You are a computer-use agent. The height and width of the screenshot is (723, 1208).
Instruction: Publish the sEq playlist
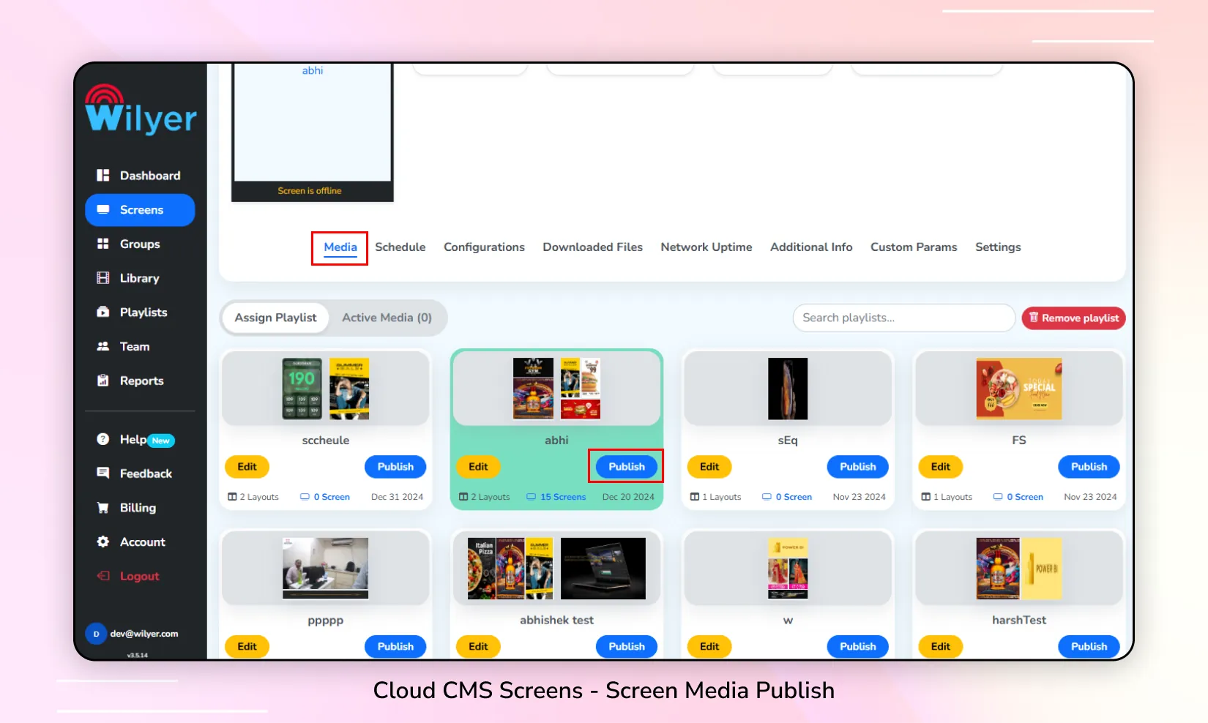click(x=858, y=467)
